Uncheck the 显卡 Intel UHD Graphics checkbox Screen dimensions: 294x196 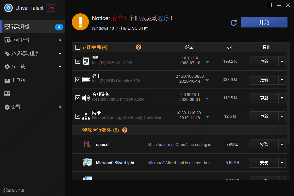(x=78, y=79)
